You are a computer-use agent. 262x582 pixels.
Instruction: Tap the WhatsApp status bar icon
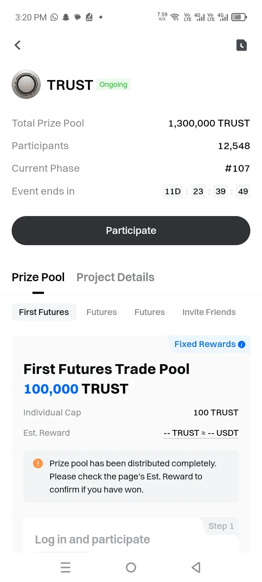[54, 17]
